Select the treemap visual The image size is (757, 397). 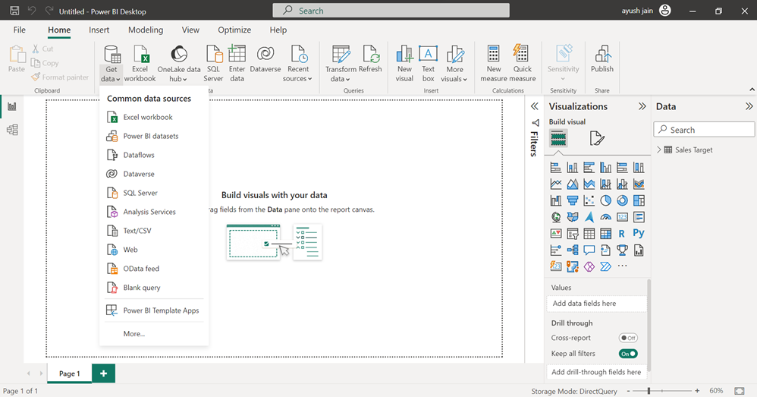coord(639,200)
